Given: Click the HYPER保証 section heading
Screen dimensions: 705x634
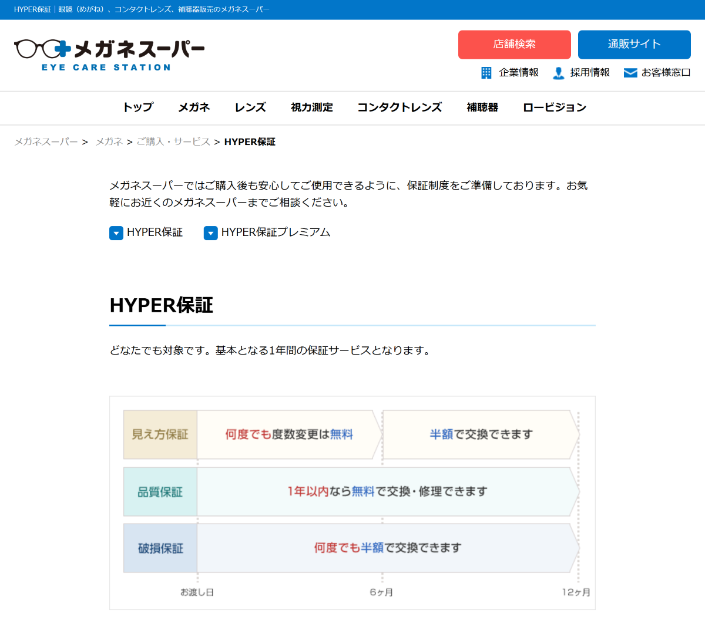Looking at the screenshot, I should coord(162,306).
